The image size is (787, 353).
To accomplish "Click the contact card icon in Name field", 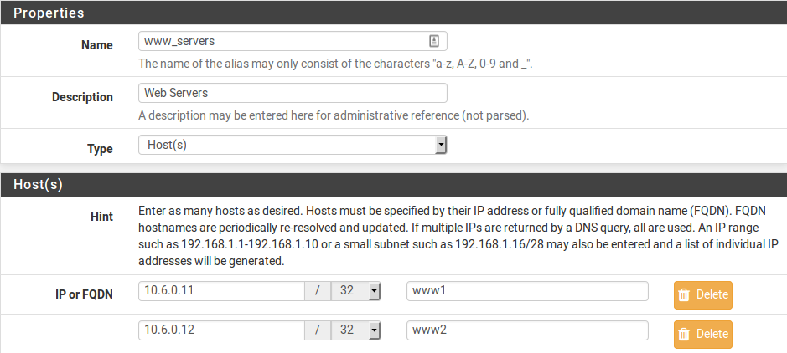I will (x=434, y=41).
